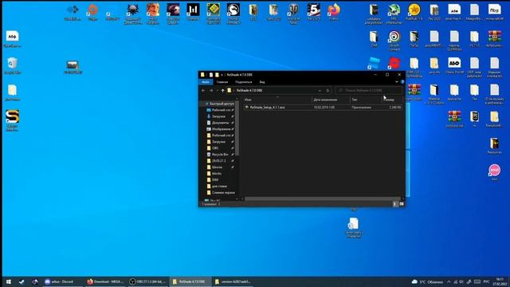Open the quick access toolbar customize arrow
510x287 pixels.
point(222,75)
